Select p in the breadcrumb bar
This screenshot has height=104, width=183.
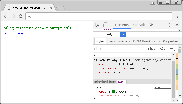[117, 34]
